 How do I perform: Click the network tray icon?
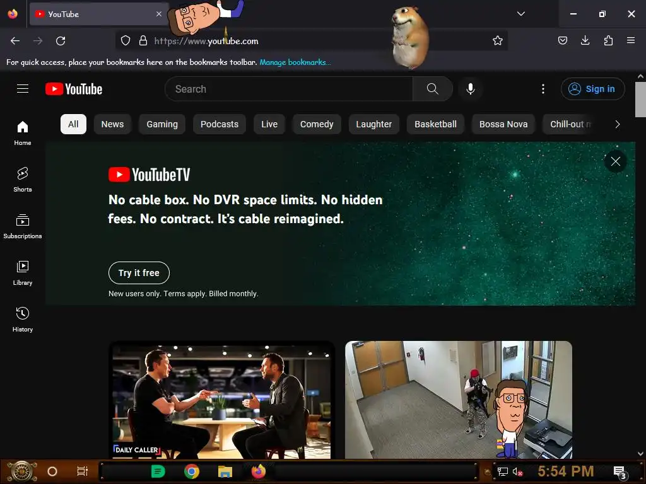tap(503, 471)
